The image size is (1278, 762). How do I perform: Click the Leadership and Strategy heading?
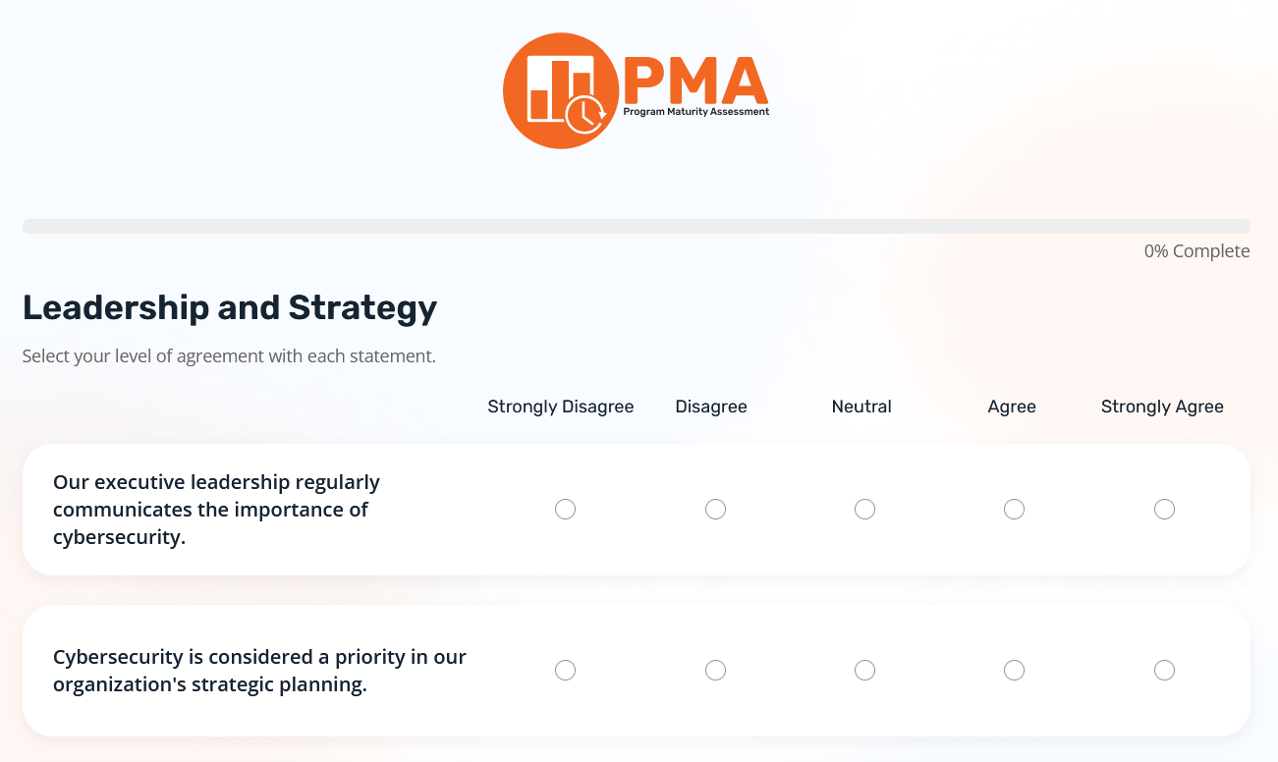(x=230, y=307)
